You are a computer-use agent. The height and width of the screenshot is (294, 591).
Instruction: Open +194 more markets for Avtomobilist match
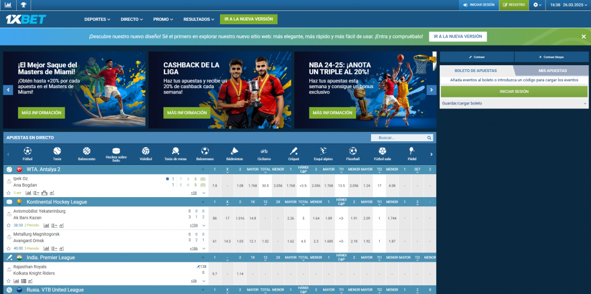(194, 225)
